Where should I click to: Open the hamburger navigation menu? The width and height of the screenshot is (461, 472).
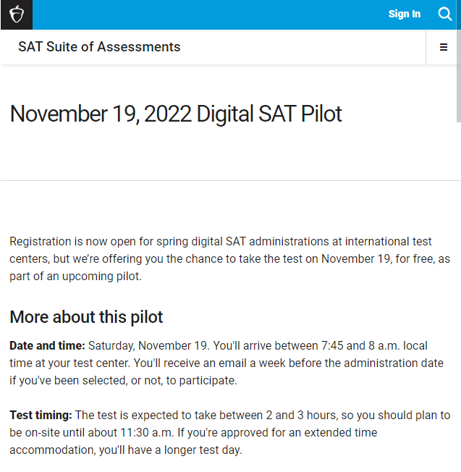coord(444,48)
